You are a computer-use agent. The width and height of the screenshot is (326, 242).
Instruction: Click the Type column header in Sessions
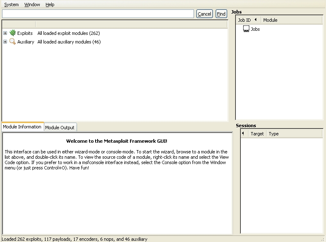(x=294, y=134)
